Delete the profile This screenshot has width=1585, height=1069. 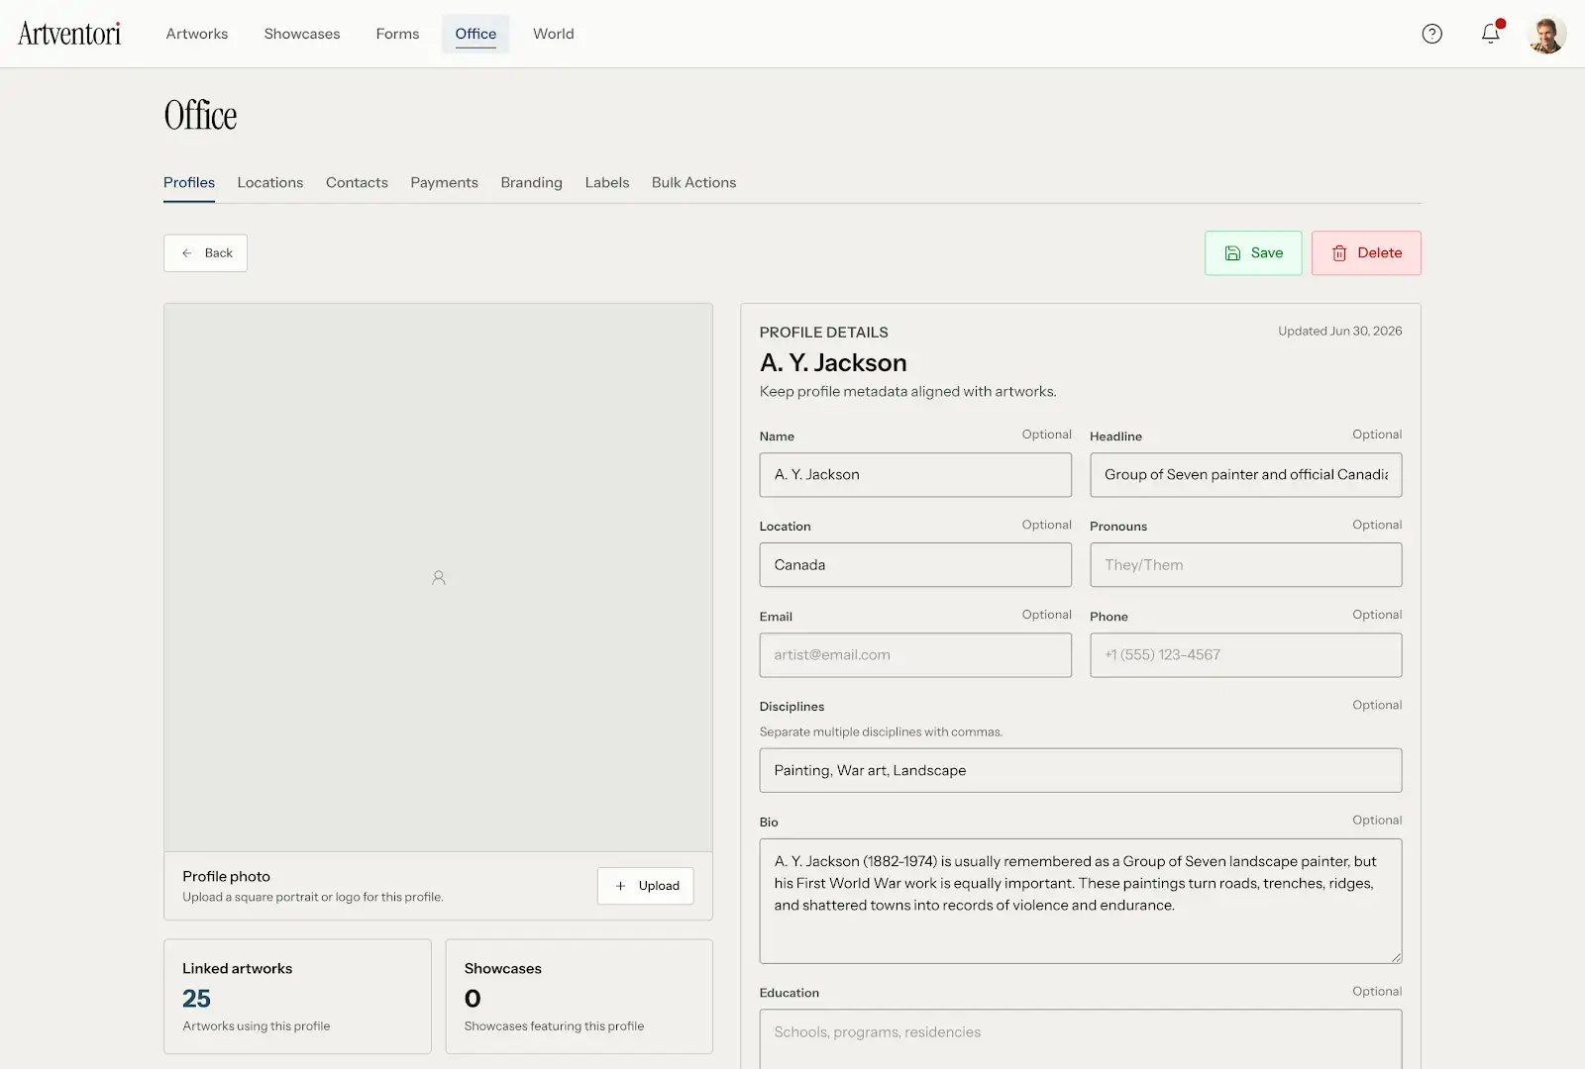coord(1366,253)
